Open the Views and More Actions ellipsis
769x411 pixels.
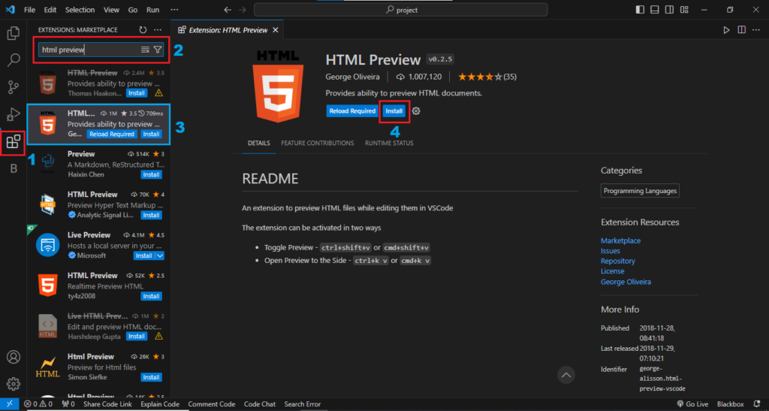158,30
